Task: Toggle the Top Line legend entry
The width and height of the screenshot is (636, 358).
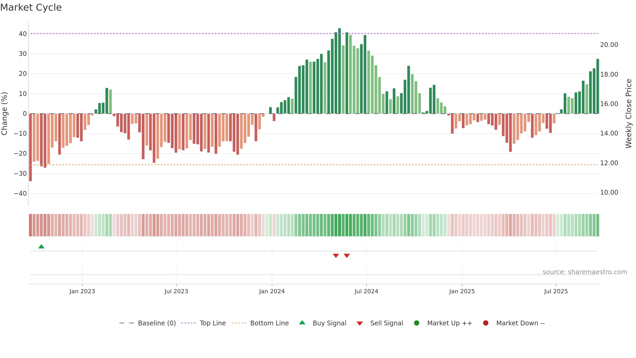Action: (x=204, y=323)
